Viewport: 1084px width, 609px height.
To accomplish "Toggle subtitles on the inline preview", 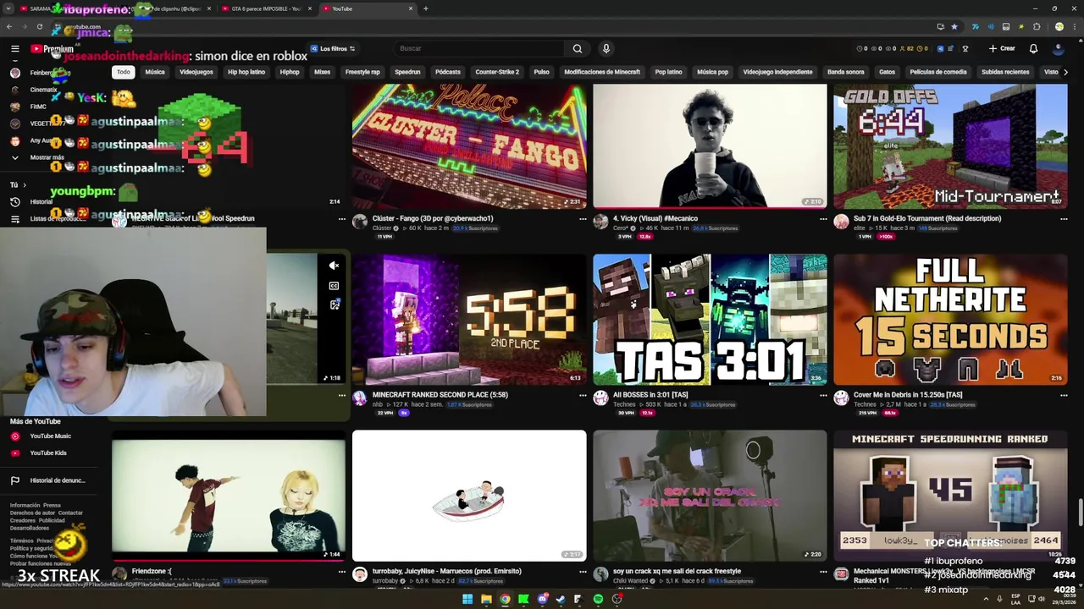I will 334,286.
